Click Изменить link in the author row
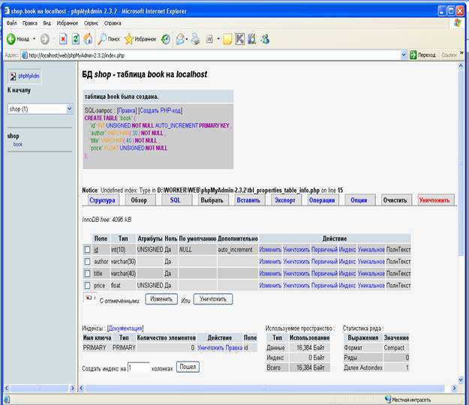The width and height of the screenshot is (469, 405). point(270,262)
